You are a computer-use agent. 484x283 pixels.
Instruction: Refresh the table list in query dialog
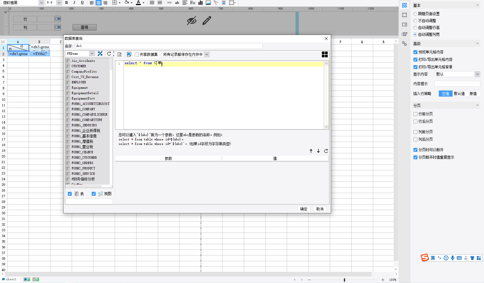pos(109,54)
